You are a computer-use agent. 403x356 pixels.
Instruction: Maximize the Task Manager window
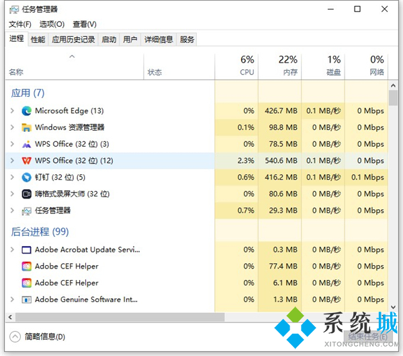point(357,9)
